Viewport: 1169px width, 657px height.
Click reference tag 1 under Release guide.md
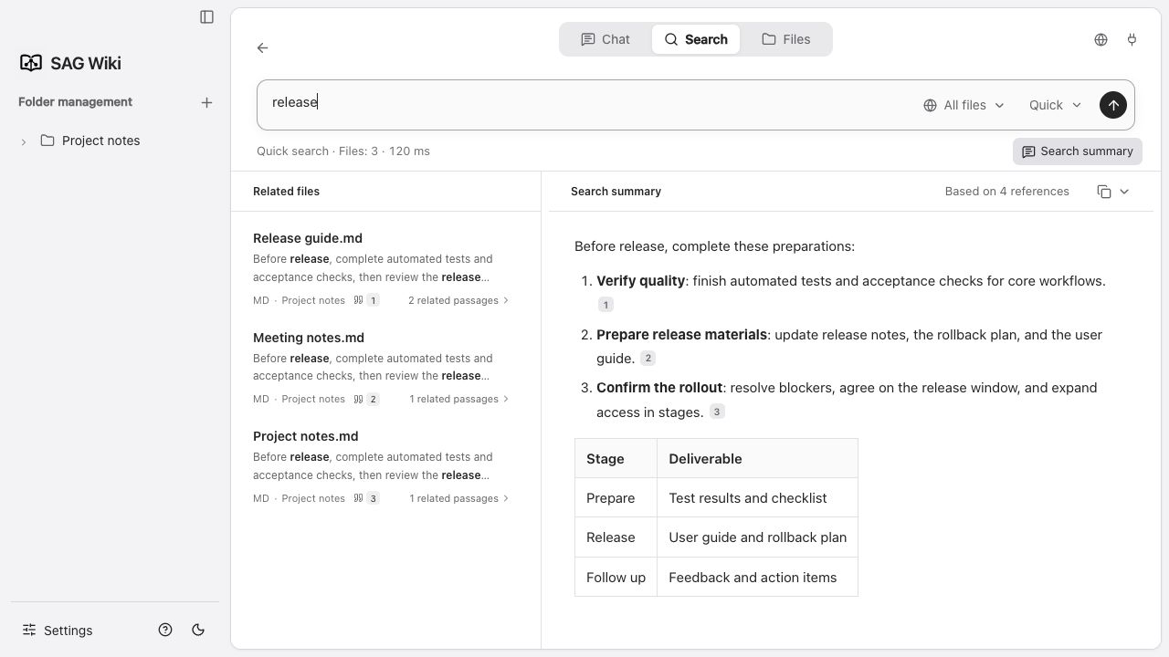(366, 300)
